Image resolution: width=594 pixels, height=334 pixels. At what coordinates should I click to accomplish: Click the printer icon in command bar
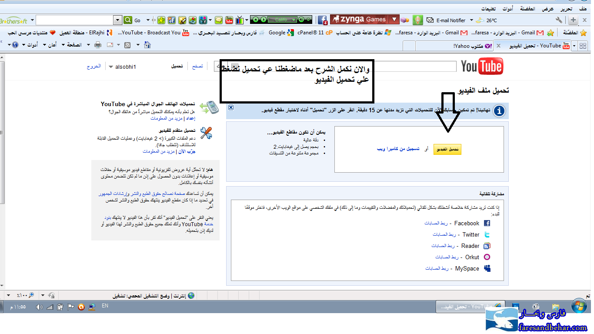pyautogui.click(x=98, y=45)
